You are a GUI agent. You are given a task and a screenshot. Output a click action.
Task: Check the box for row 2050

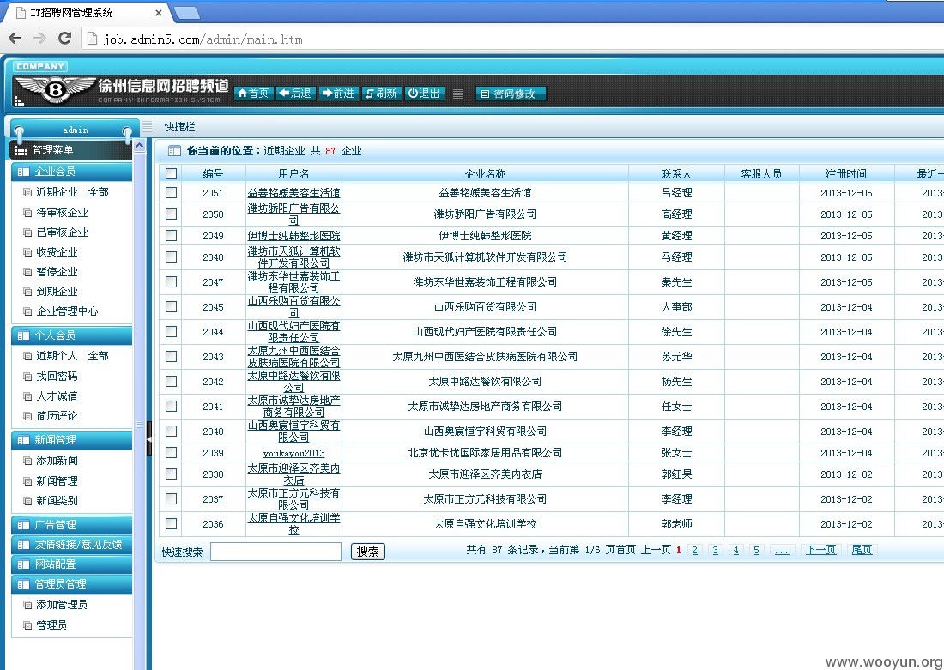[171, 214]
